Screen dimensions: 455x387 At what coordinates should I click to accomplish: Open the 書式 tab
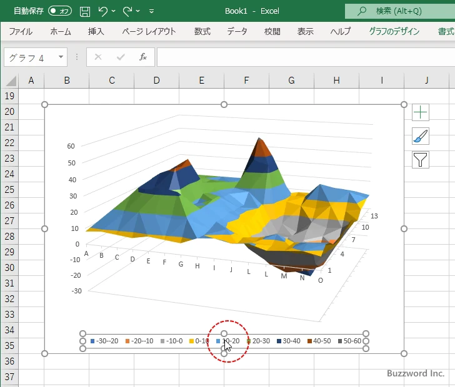446,31
